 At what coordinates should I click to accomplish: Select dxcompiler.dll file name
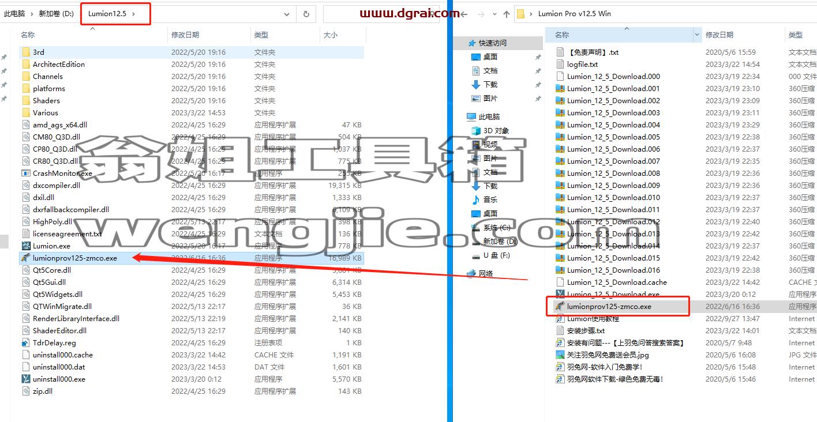[x=57, y=185]
